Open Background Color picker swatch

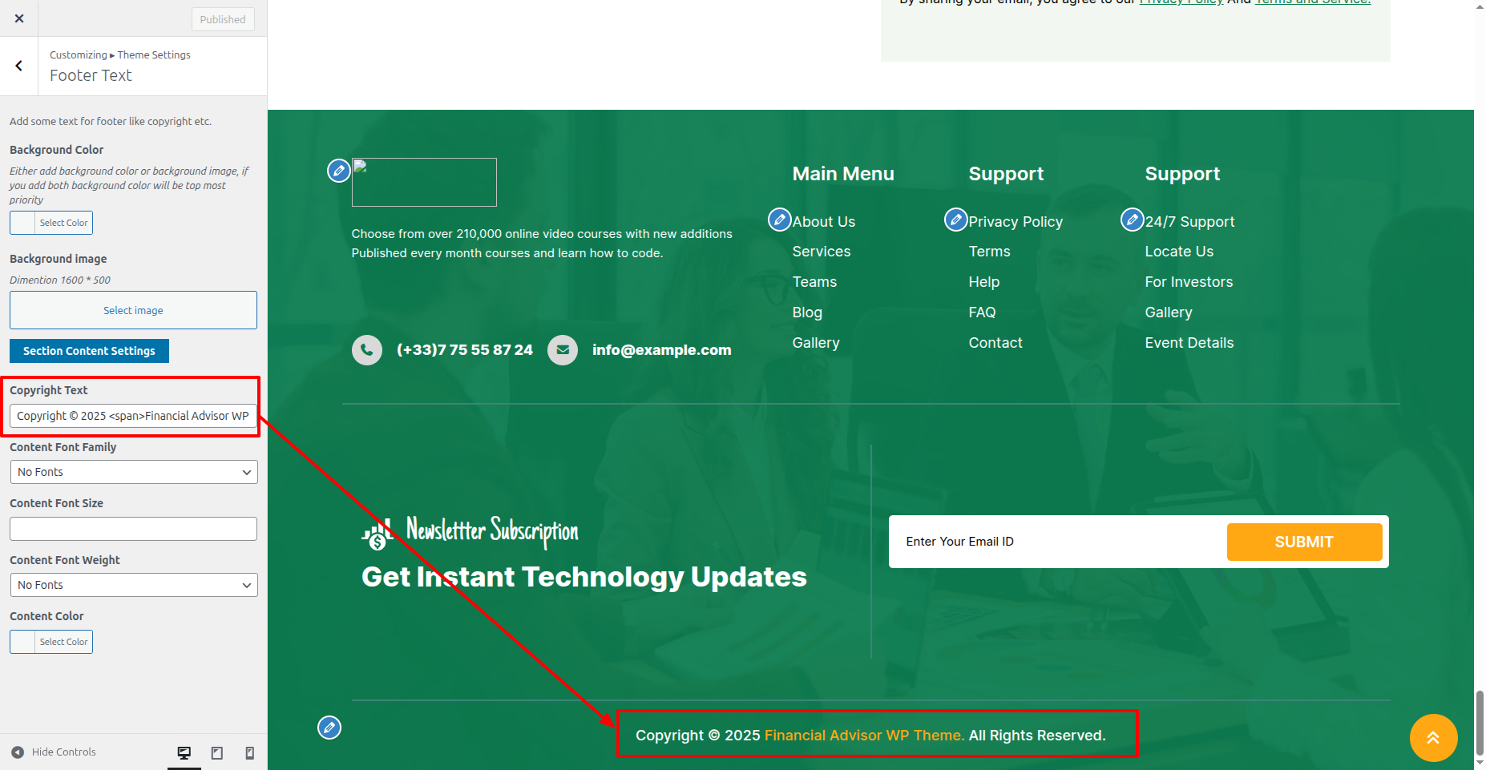click(x=23, y=223)
